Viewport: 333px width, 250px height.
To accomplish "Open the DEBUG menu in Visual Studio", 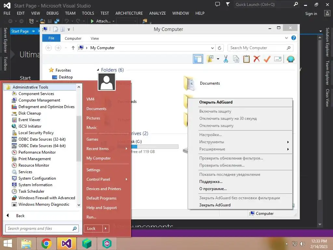I will coord(52,13).
